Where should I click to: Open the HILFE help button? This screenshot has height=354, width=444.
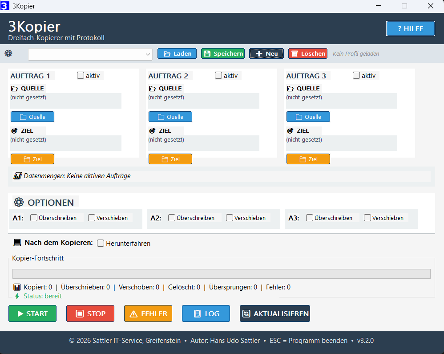point(411,28)
